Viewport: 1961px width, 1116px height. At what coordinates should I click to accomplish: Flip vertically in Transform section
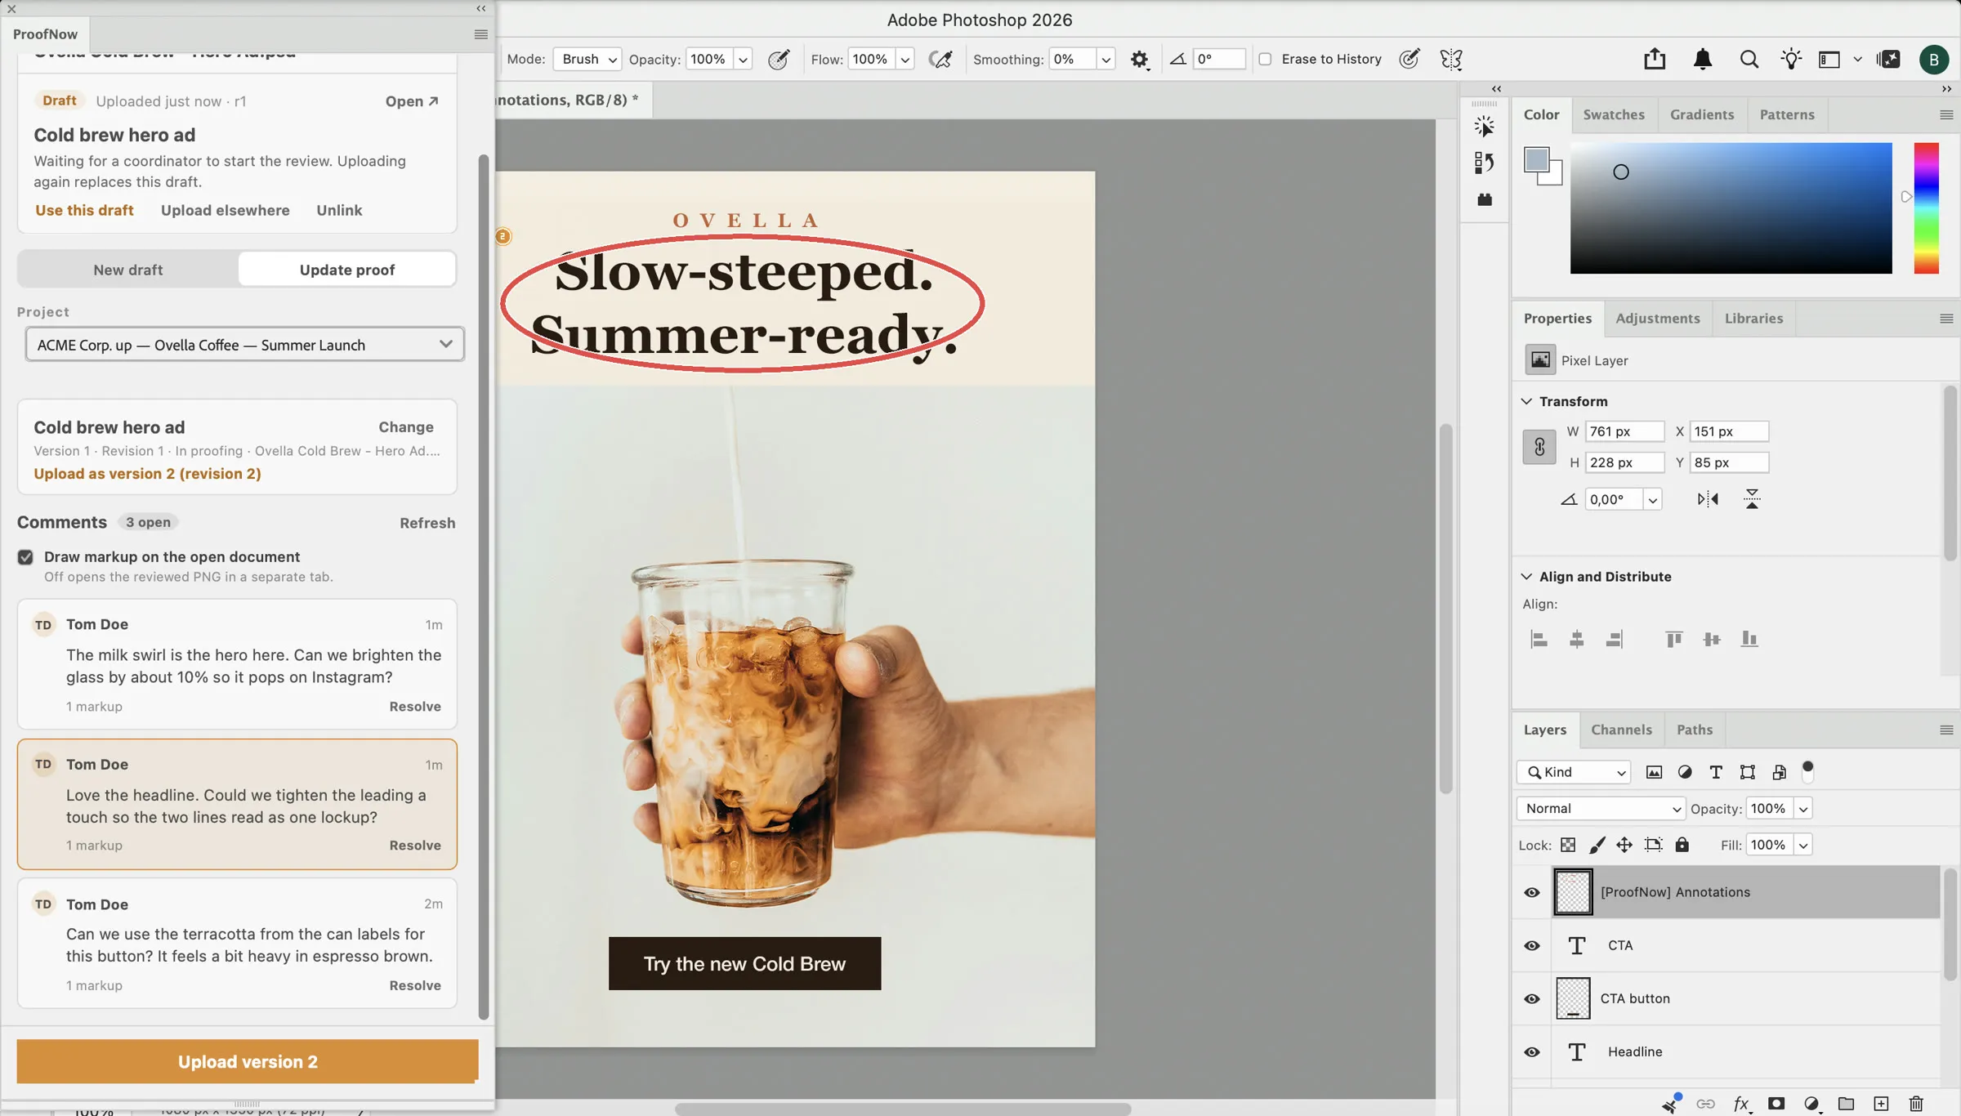pyautogui.click(x=1752, y=498)
